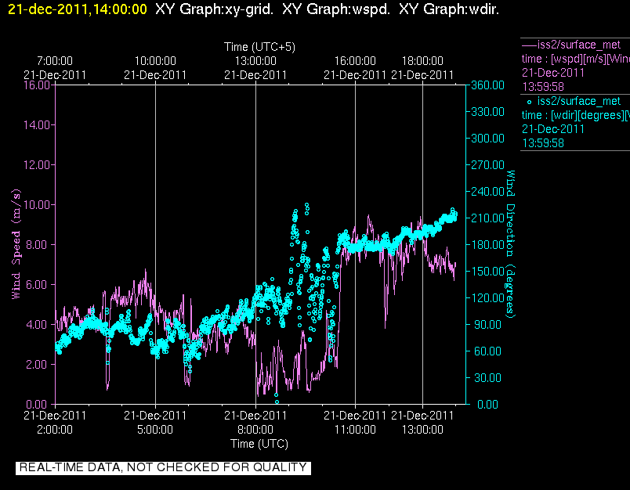Click the title text 'XY Graph:wdir.'
This screenshot has width=630, height=490.
pos(449,9)
